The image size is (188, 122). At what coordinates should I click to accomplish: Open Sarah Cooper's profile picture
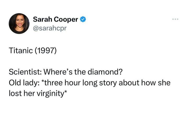[19, 24]
